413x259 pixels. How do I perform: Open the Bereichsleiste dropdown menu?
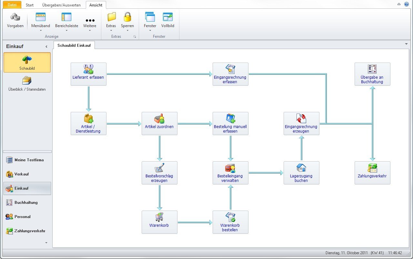click(x=66, y=31)
